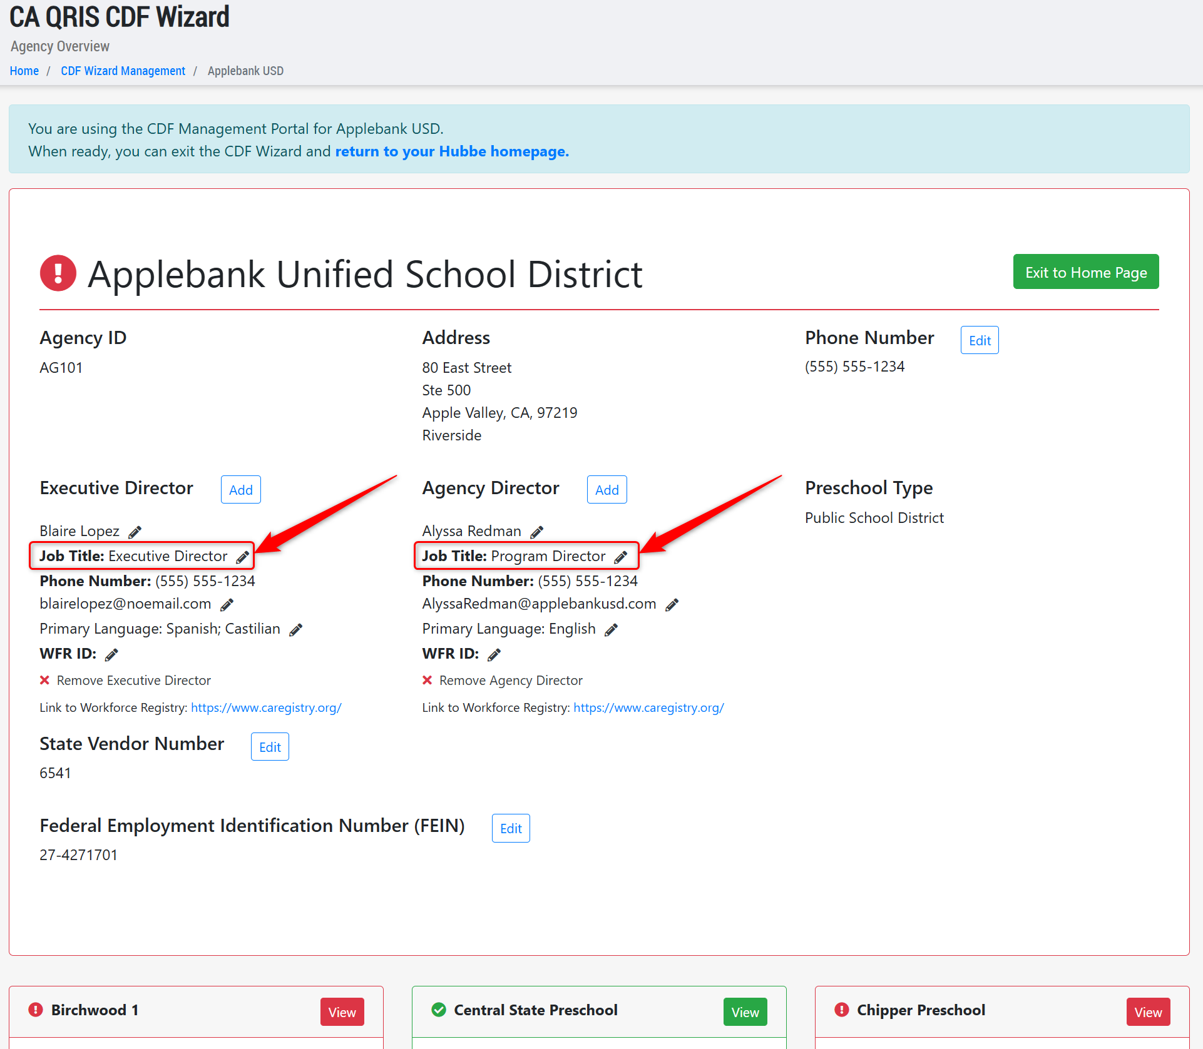Edit Program Director job title pencil
1203x1049 pixels.
pos(620,557)
